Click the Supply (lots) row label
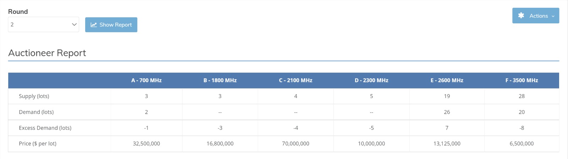This screenshot has width=568, height=159. tap(34, 96)
